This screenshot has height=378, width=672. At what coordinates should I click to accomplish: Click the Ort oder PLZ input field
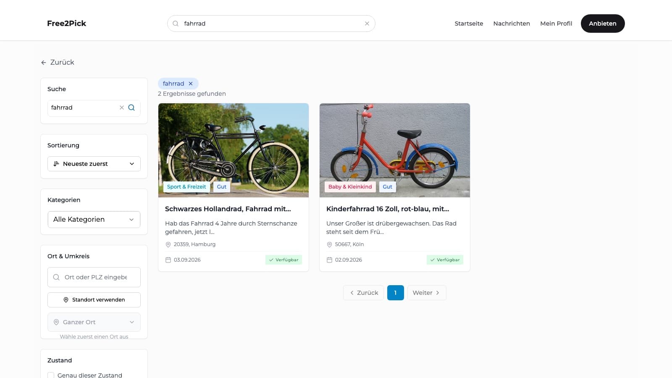coord(94,277)
